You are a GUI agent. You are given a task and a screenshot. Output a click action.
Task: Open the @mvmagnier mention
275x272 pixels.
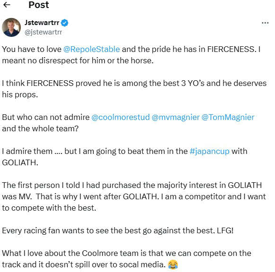click(x=176, y=117)
